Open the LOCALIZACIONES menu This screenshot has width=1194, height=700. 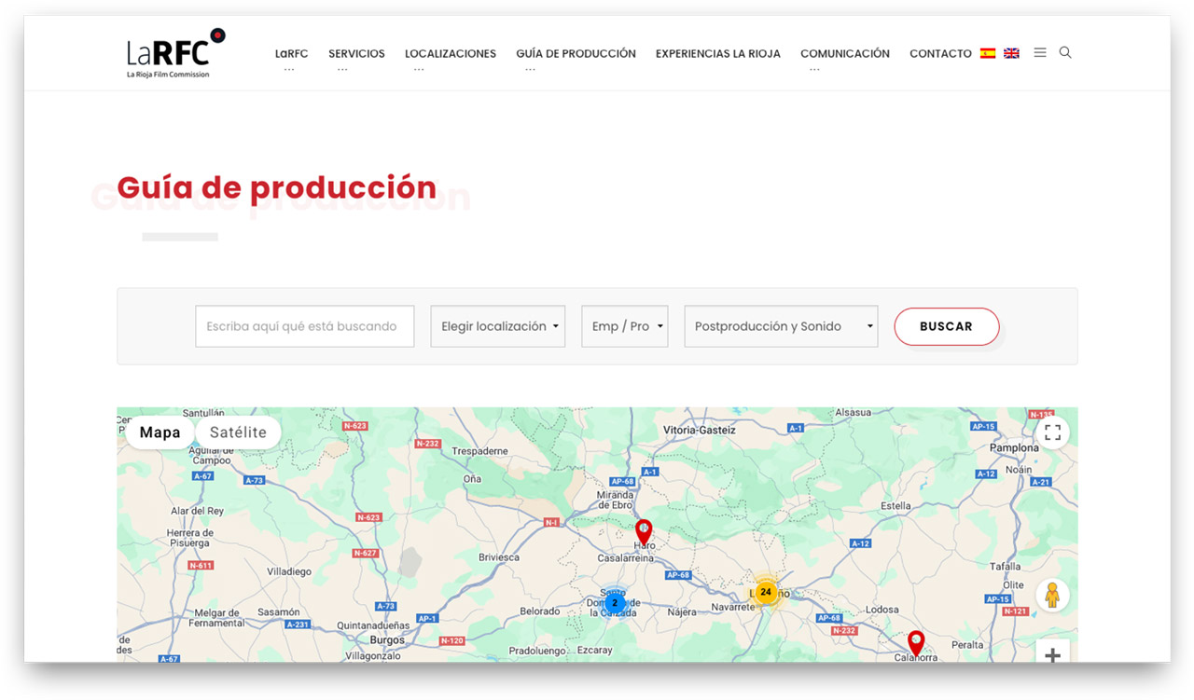450,54
